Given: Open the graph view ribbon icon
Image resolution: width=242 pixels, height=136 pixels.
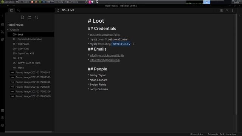Looking at the screenshot, I should pyautogui.click(x=3, y=32).
